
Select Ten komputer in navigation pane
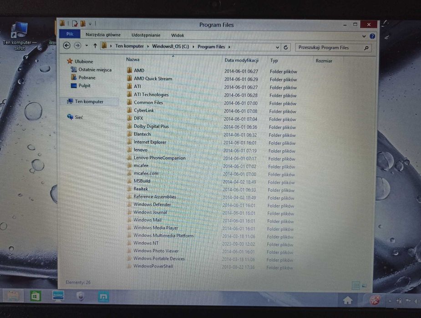coord(89,101)
